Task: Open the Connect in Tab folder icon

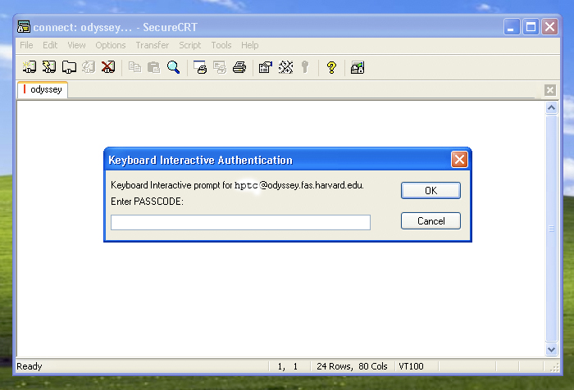Action: (x=69, y=67)
